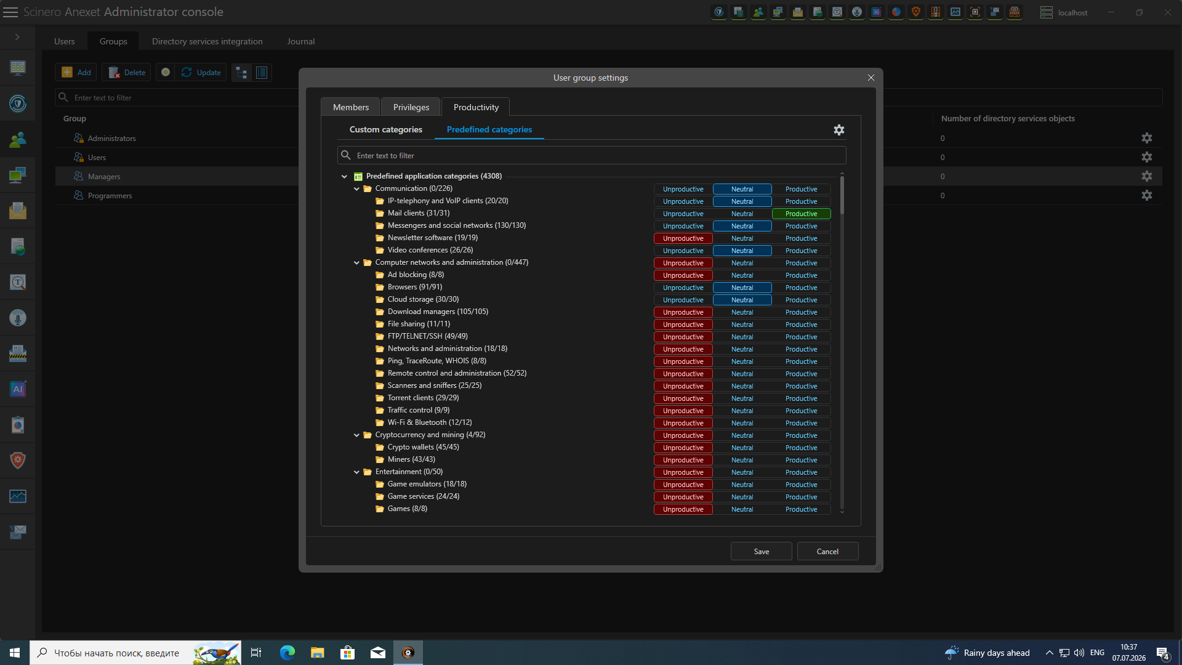Open the users and groups sidebar icon
1182x665 pixels.
pos(18,140)
